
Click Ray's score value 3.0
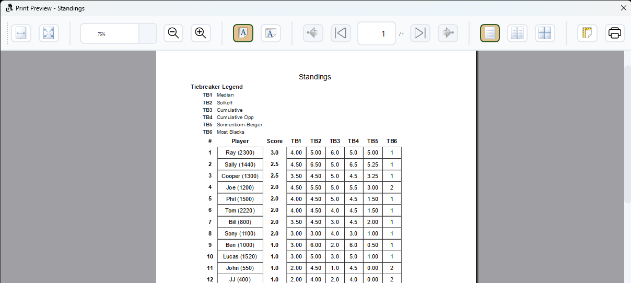point(275,152)
